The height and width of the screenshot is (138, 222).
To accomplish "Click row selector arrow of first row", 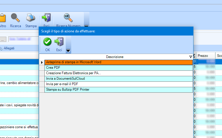I will (x=42, y=62).
